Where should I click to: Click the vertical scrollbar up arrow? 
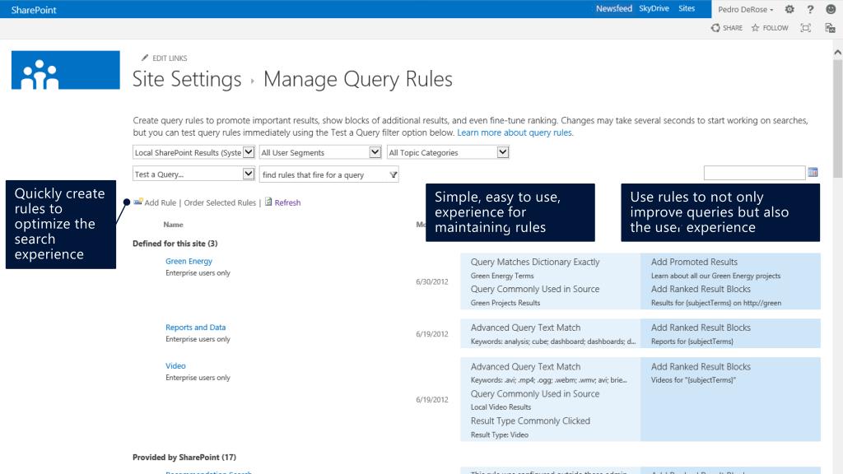pyautogui.click(x=837, y=52)
